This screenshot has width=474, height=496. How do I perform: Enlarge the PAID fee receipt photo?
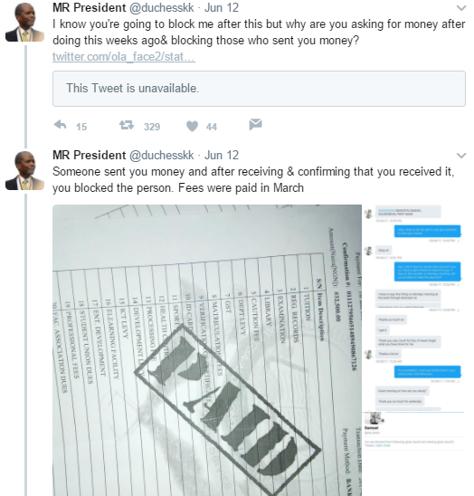[x=207, y=350]
